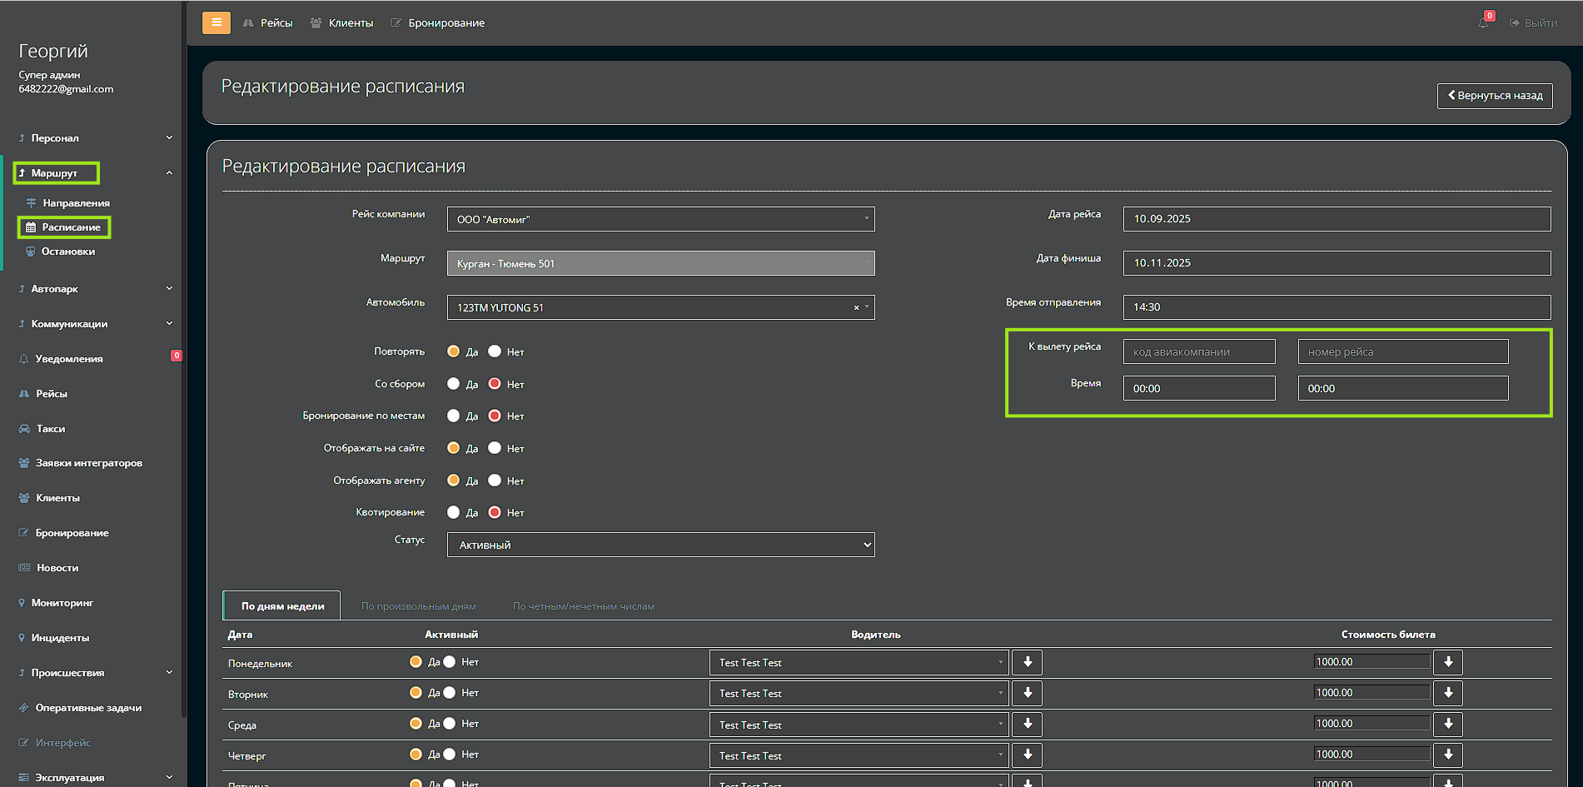Switch to По произвольным дням tab
The width and height of the screenshot is (1583, 787).
click(418, 606)
